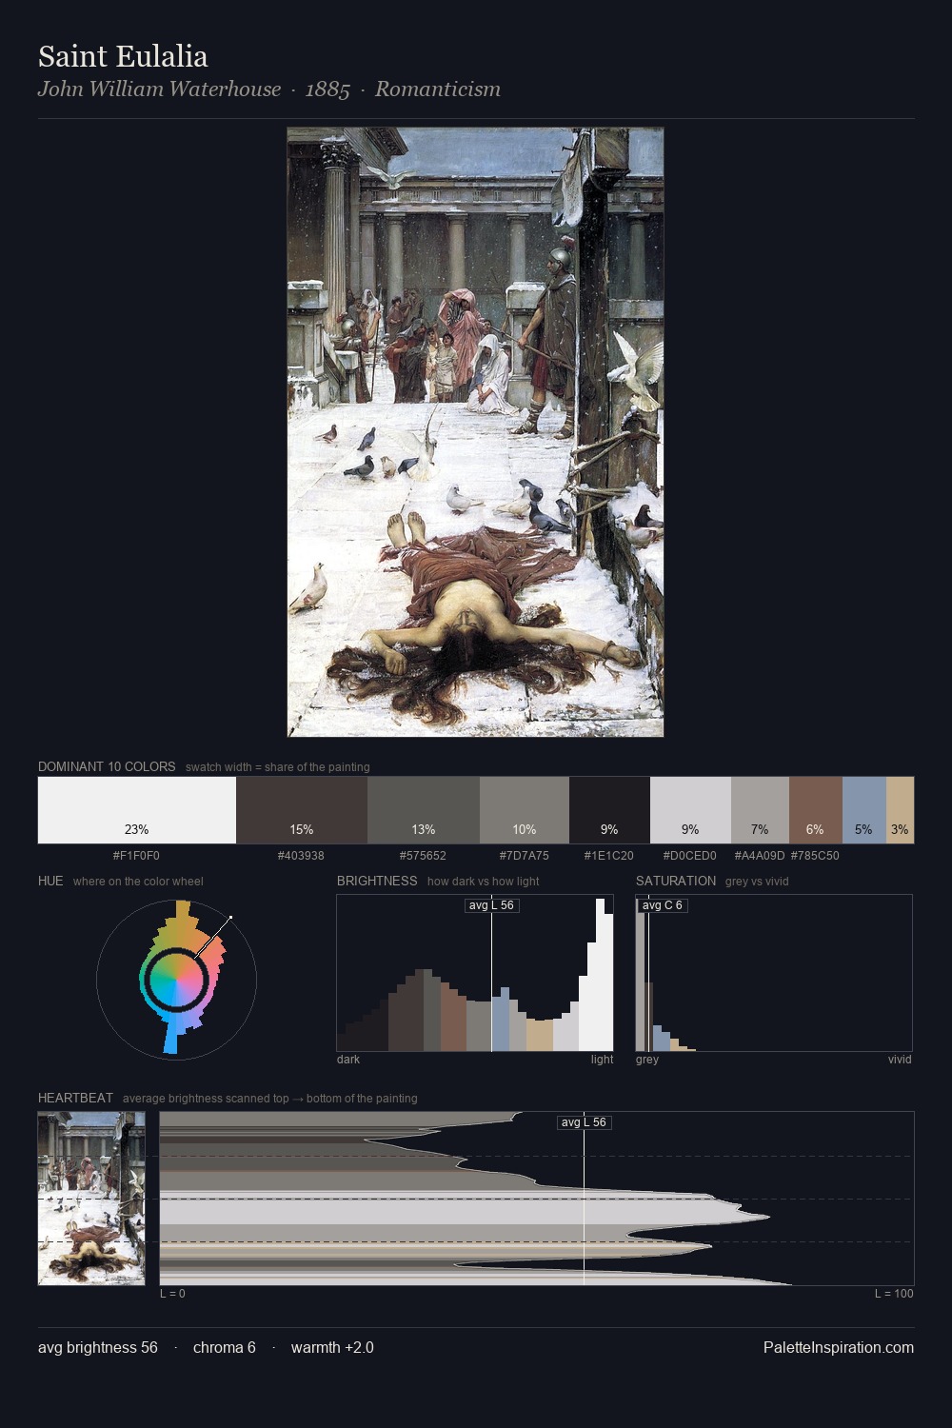This screenshot has width=952, height=1428.
Task: Click the '#D0CED0' hex label
Action: tap(690, 855)
